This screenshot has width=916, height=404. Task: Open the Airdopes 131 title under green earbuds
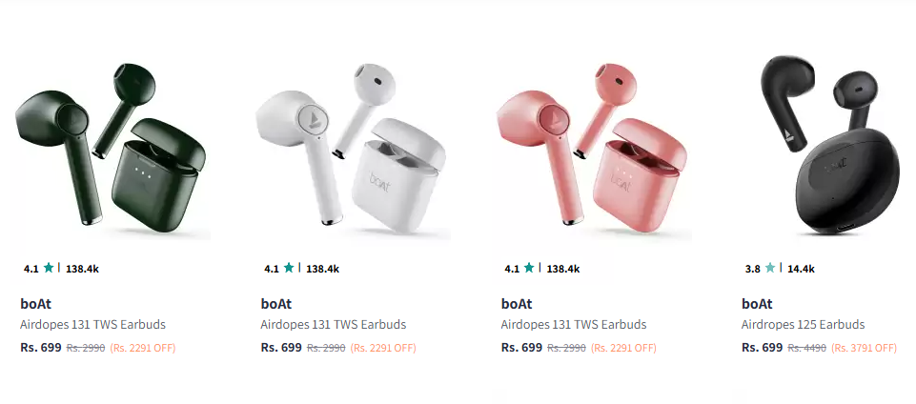click(x=92, y=325)
